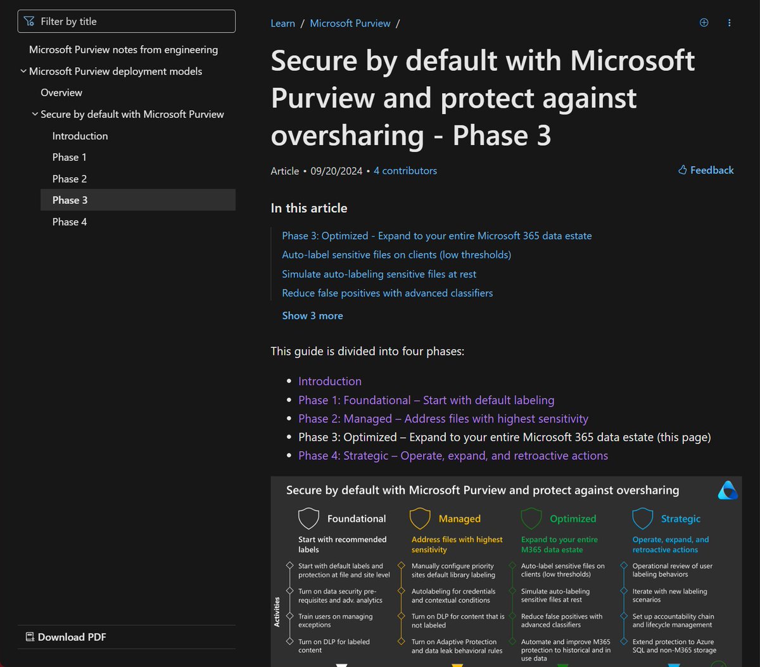Click the Download PDF icon
Image resolution: width=760 pixels, height=667 pixels.
[30, 637]
